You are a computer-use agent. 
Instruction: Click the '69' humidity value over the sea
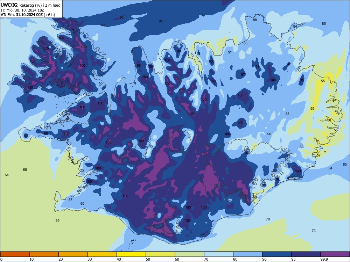click(x=57, y=220)
